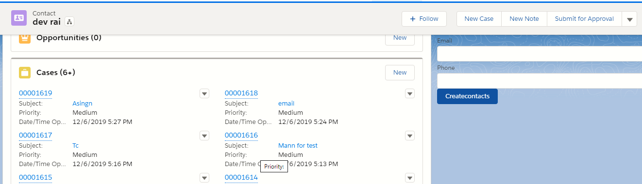Create a New Case from header
The image size is (642, 184).
point(479,19)
